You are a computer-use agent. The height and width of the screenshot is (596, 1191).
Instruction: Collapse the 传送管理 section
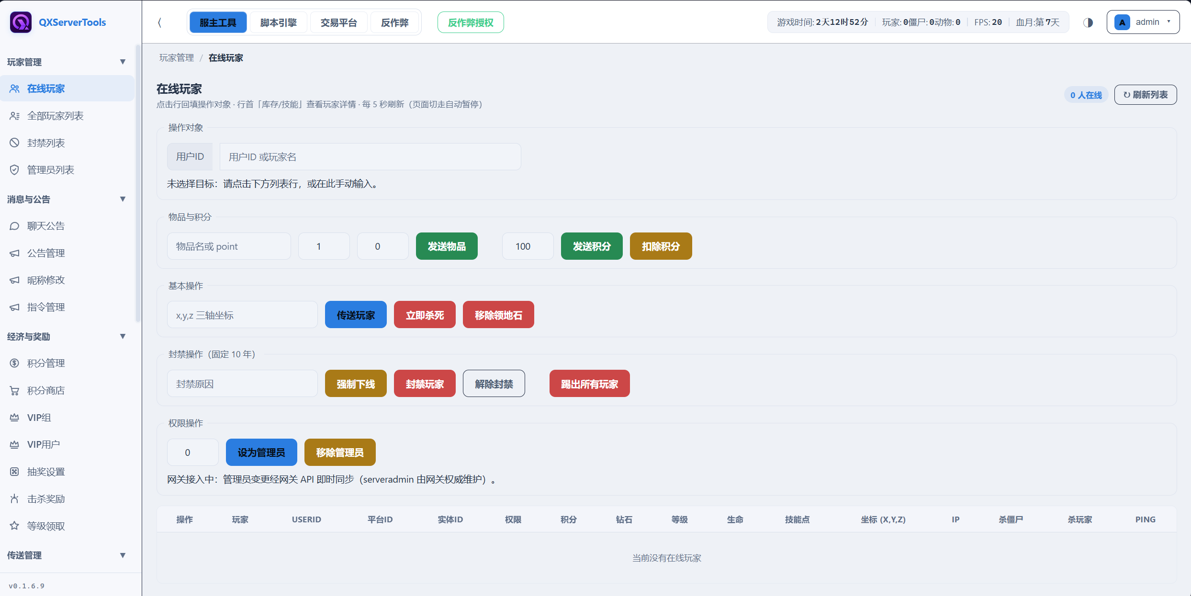[x=123, y=555]
